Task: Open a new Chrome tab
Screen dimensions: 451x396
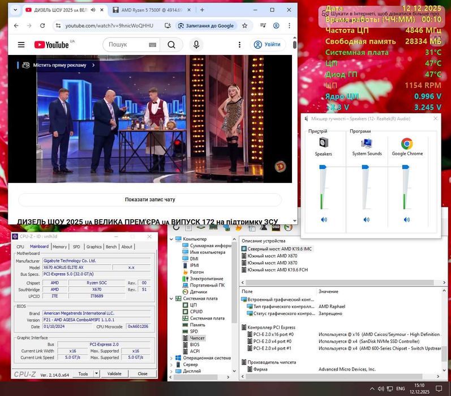Action: click(202, 10)
